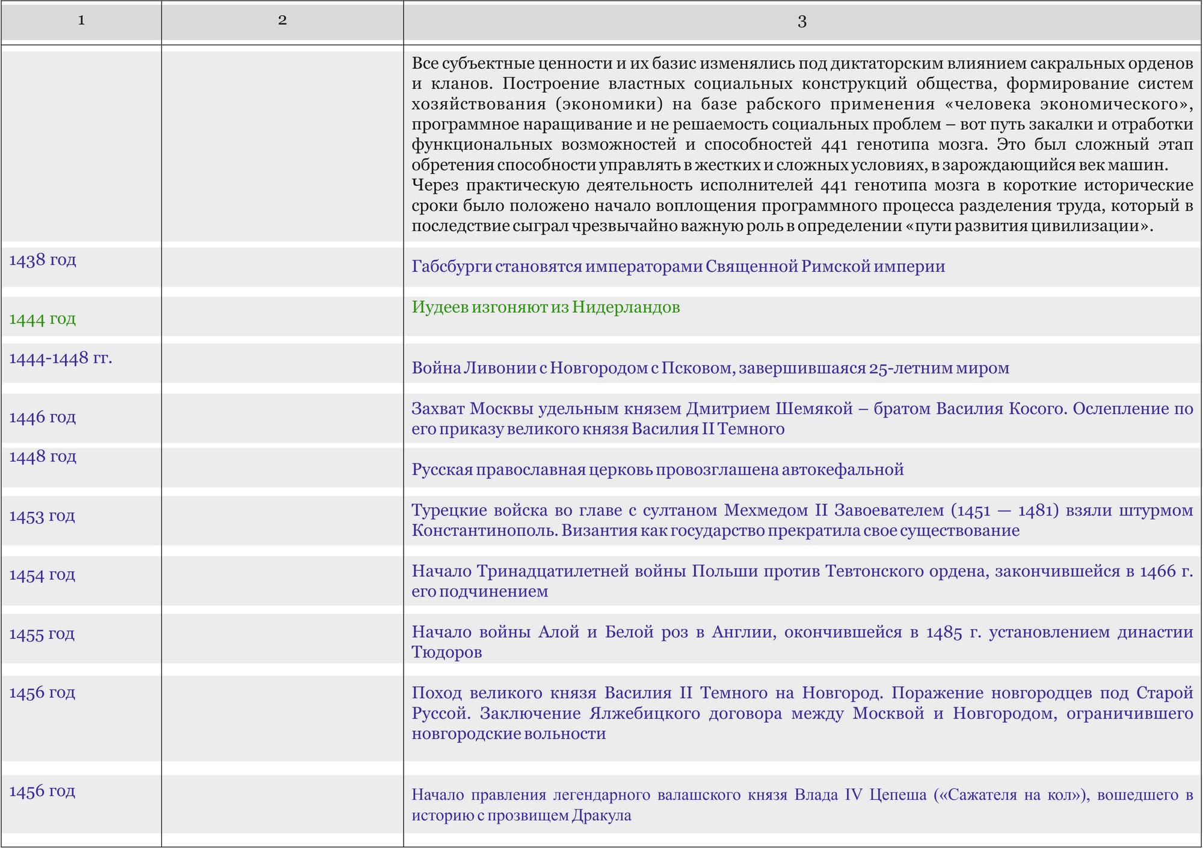This screenshot has height=848, width=1203.
Task: Select the 1456 год cell beside Поход великого князя
Action: [42, 692]
